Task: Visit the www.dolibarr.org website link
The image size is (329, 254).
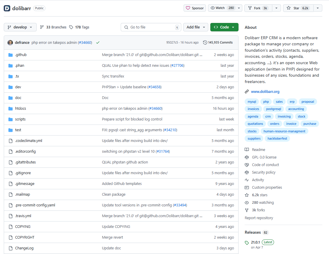Action: click(265, 92)
